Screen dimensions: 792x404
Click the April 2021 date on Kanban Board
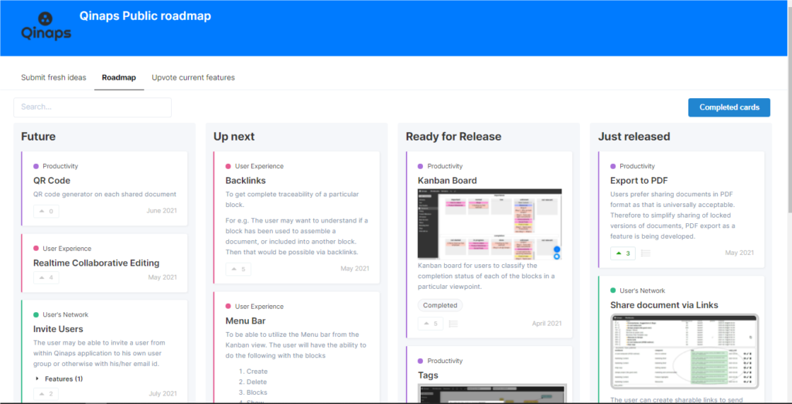pyautogui.click(x=547, y=324)
